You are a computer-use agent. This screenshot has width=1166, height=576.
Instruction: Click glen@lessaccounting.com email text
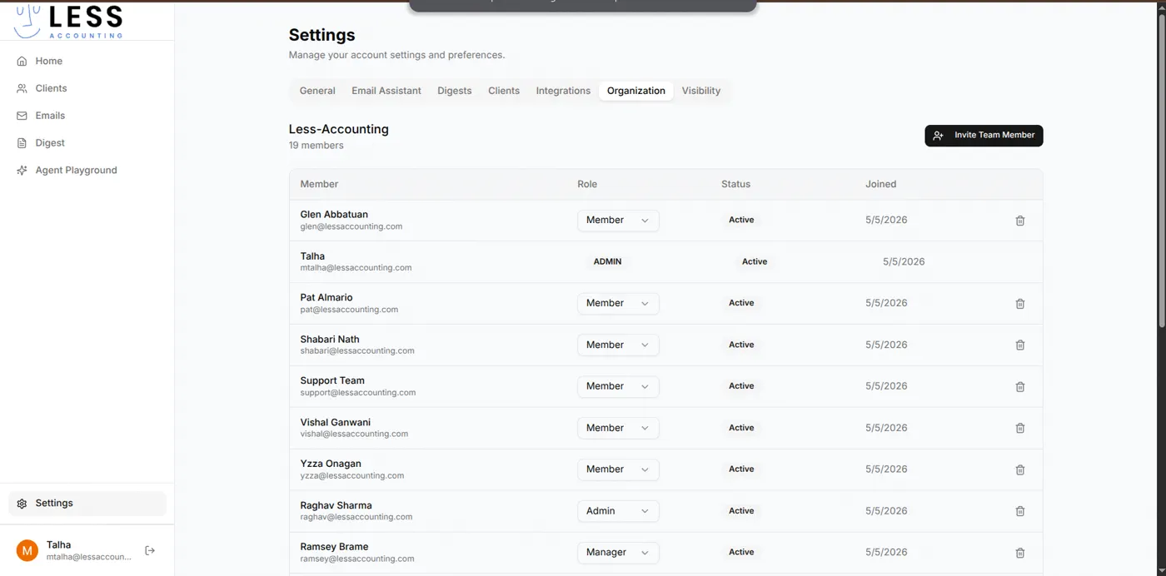pyautogui.click(x=351, y=226)
